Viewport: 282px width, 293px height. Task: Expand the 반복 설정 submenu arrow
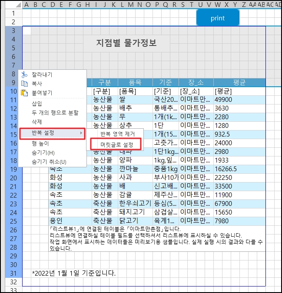[x=81, y=133]
